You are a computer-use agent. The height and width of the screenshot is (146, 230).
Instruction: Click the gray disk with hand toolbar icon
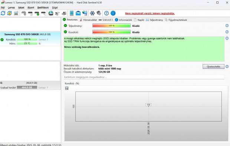[x=24, y=13]
